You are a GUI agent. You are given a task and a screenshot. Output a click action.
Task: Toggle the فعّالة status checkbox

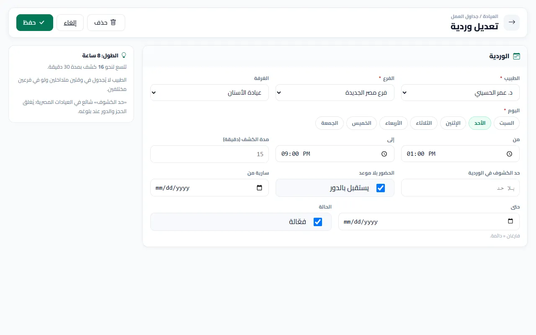point(318,222)
